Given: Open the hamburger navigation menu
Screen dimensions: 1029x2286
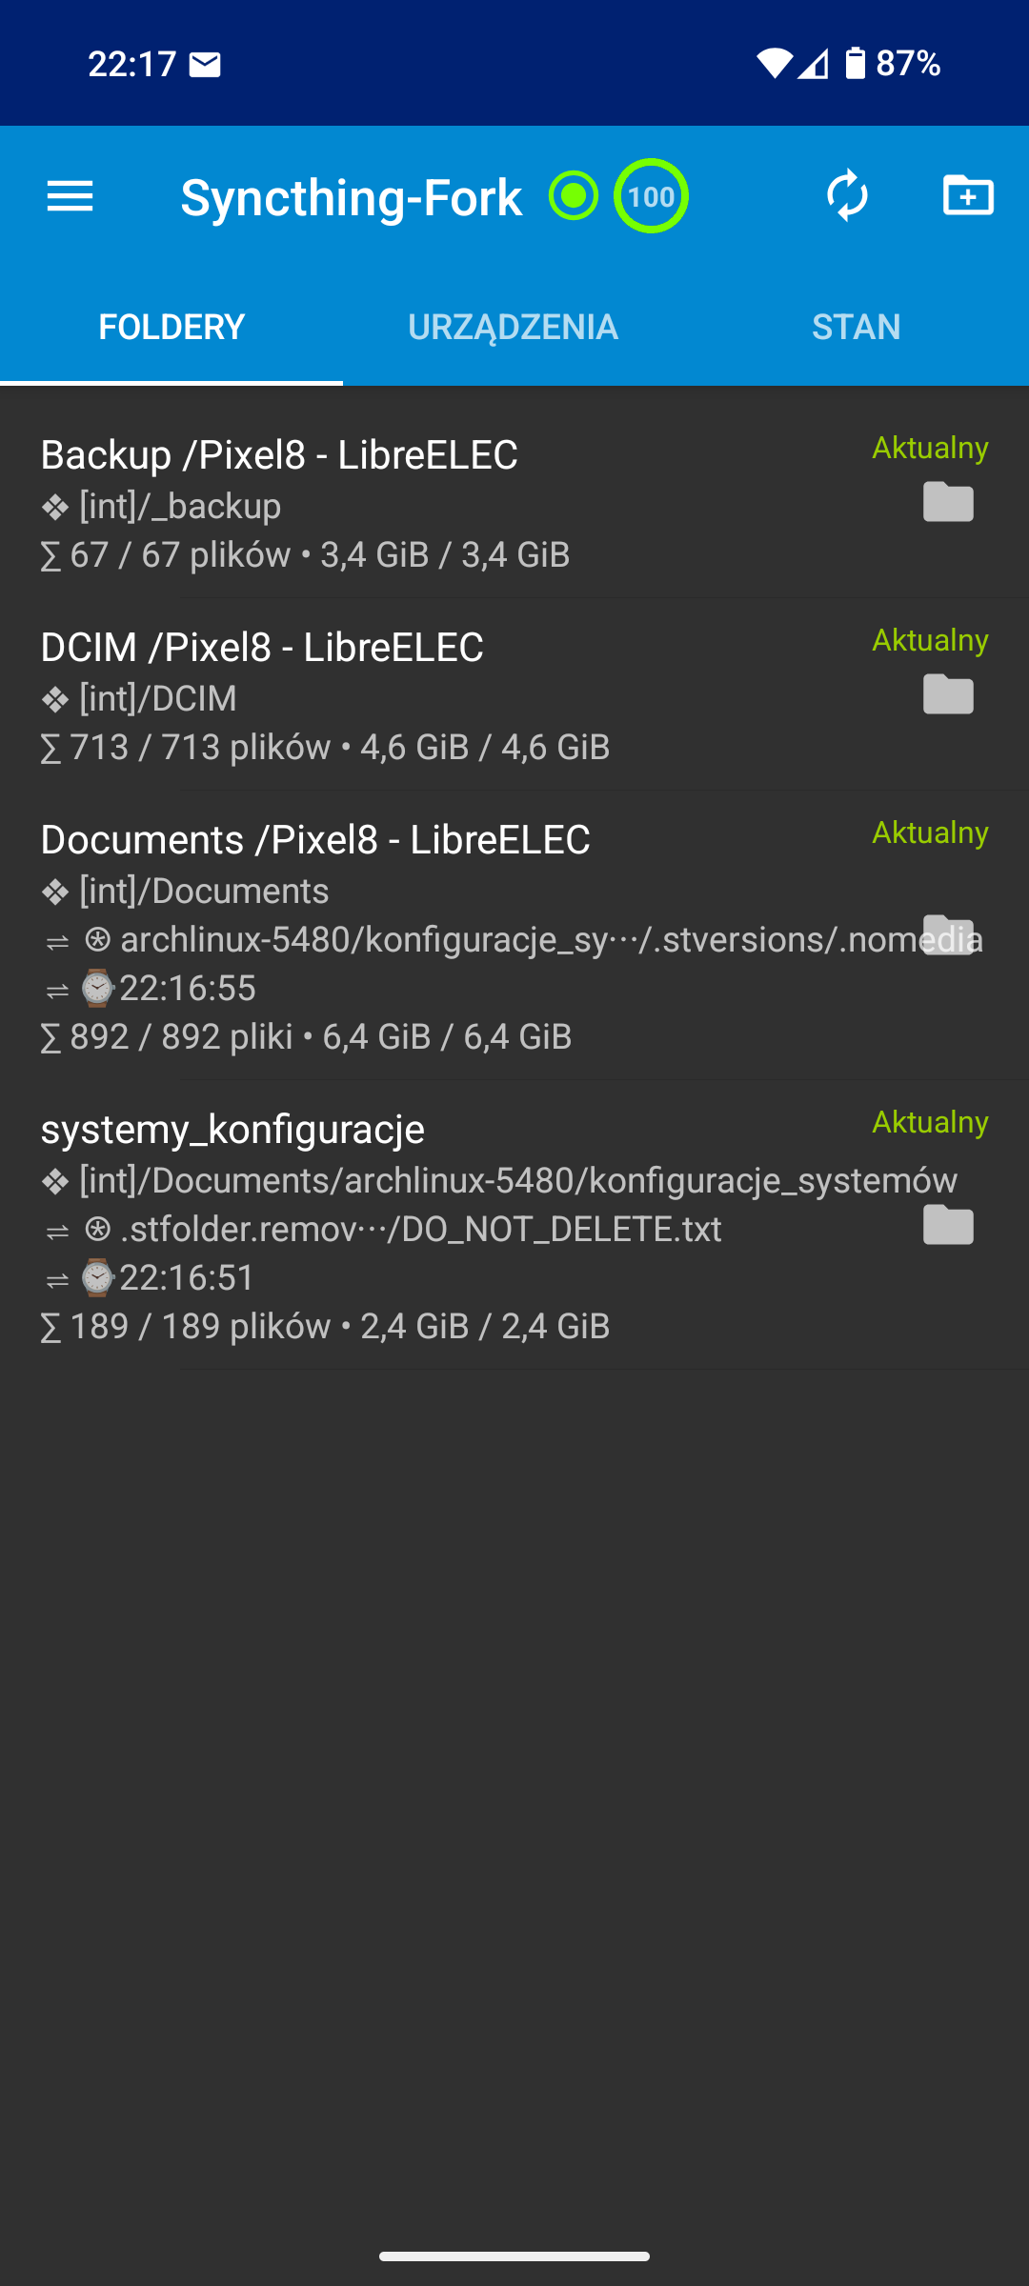Looking at the screenshot, I should point(71,197).
